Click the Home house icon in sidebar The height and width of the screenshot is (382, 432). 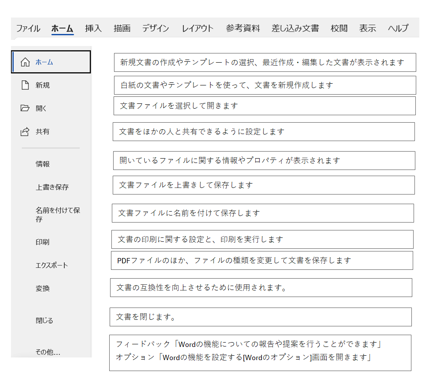click(25, 62)
